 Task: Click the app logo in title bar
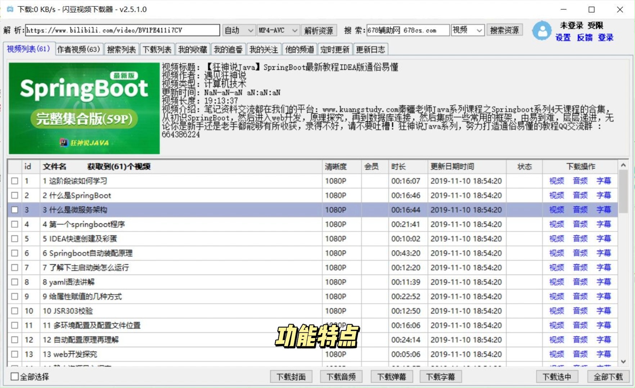[10, 9]
